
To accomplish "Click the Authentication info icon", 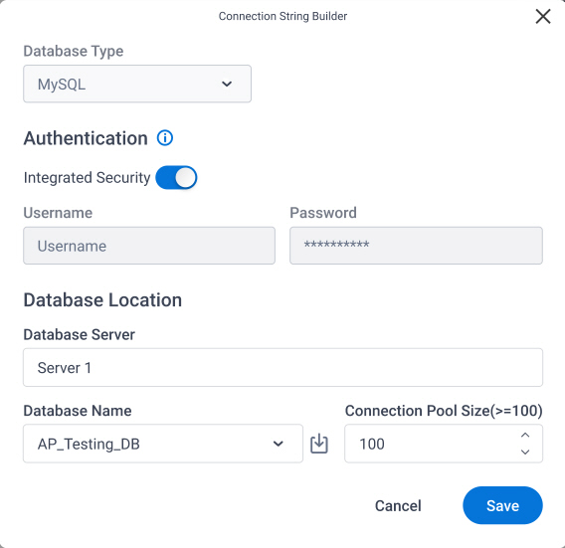I will pyautogui.click(x=165, y=138).
